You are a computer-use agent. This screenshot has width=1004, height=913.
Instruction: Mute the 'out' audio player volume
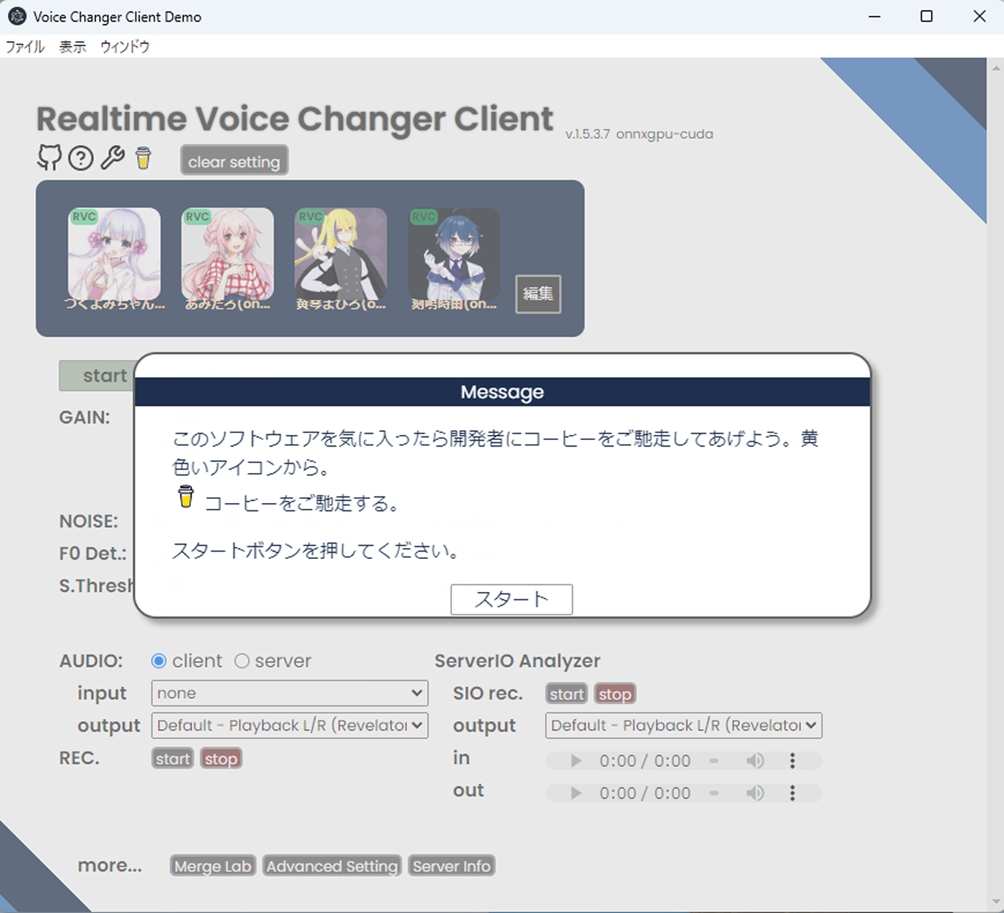click(754, 793)
